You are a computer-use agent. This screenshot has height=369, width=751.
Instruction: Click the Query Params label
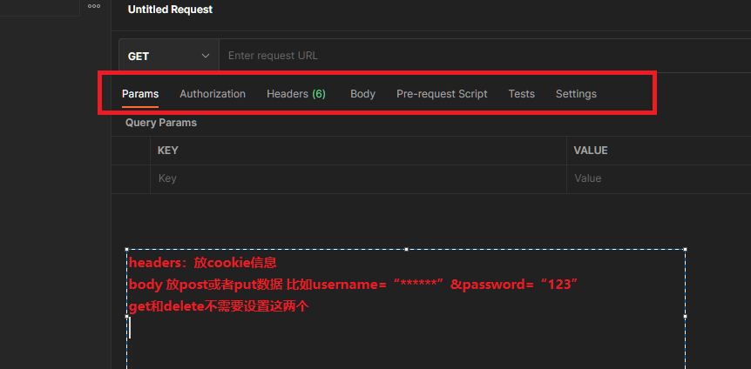[161, 123]
